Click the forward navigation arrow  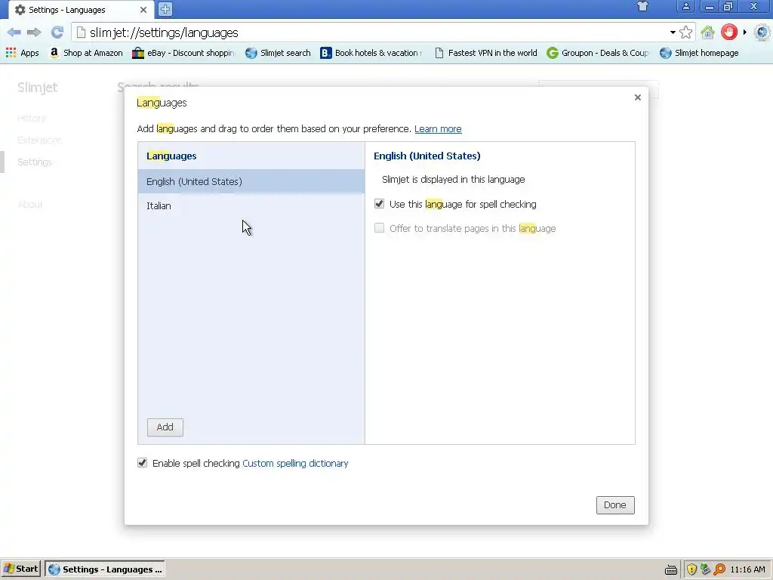point(34,32)
